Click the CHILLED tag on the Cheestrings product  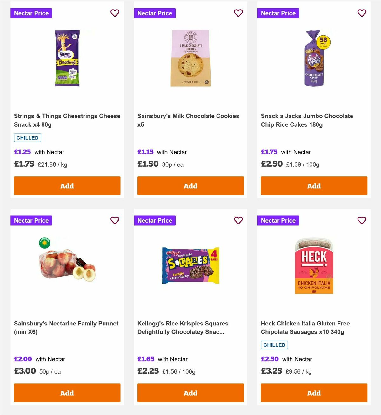coord(27,137)
